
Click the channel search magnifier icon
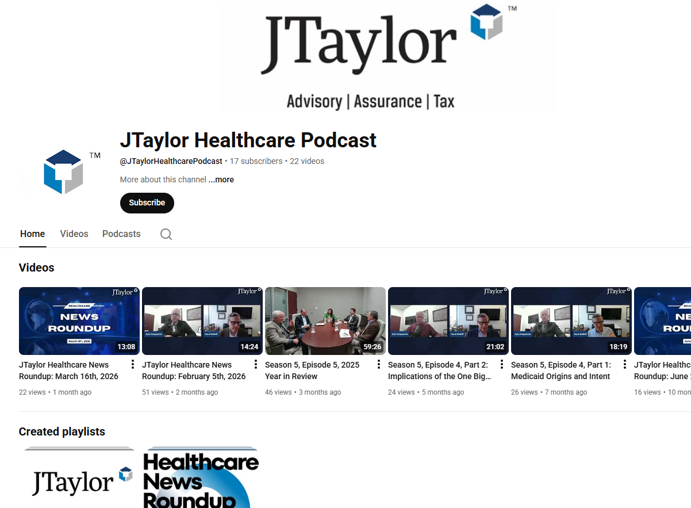pyautogui.click(x=166, y=234)
